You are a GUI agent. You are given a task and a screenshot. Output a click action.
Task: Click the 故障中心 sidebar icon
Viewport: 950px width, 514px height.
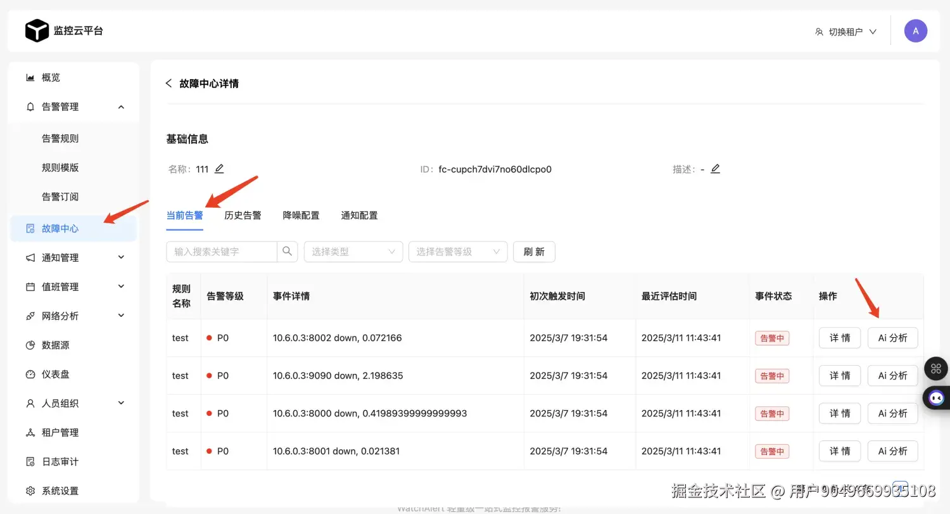coord(30,228)
